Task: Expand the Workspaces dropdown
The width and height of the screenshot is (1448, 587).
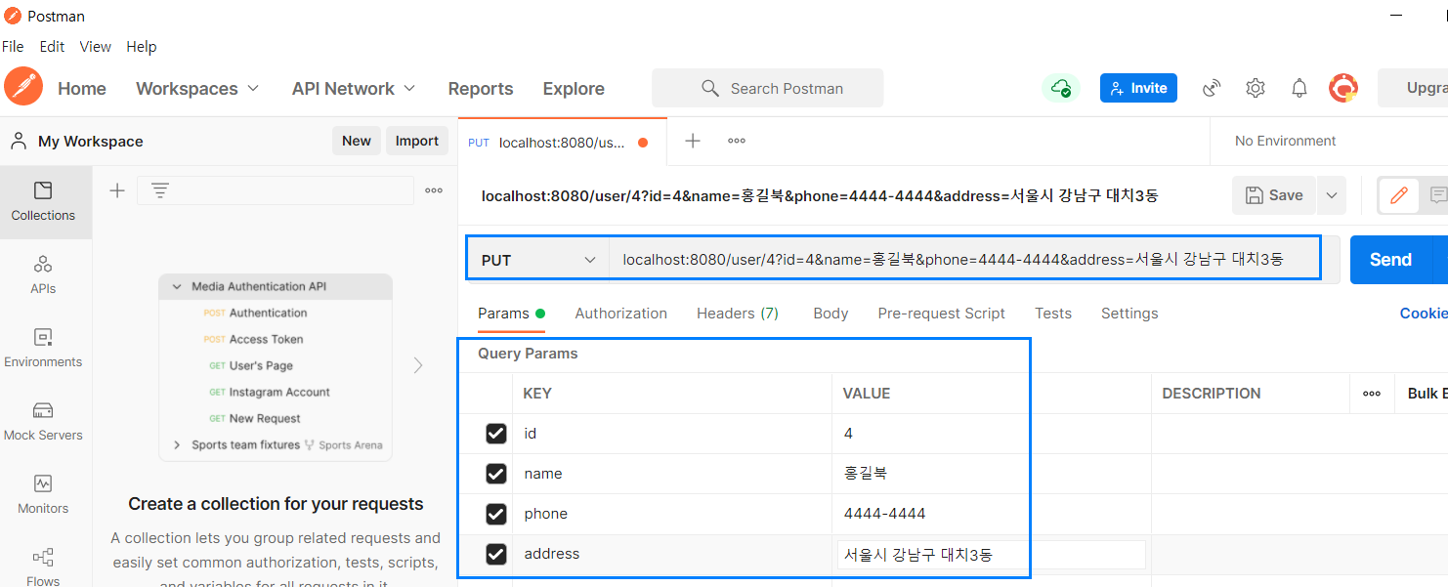Action: 197,88
